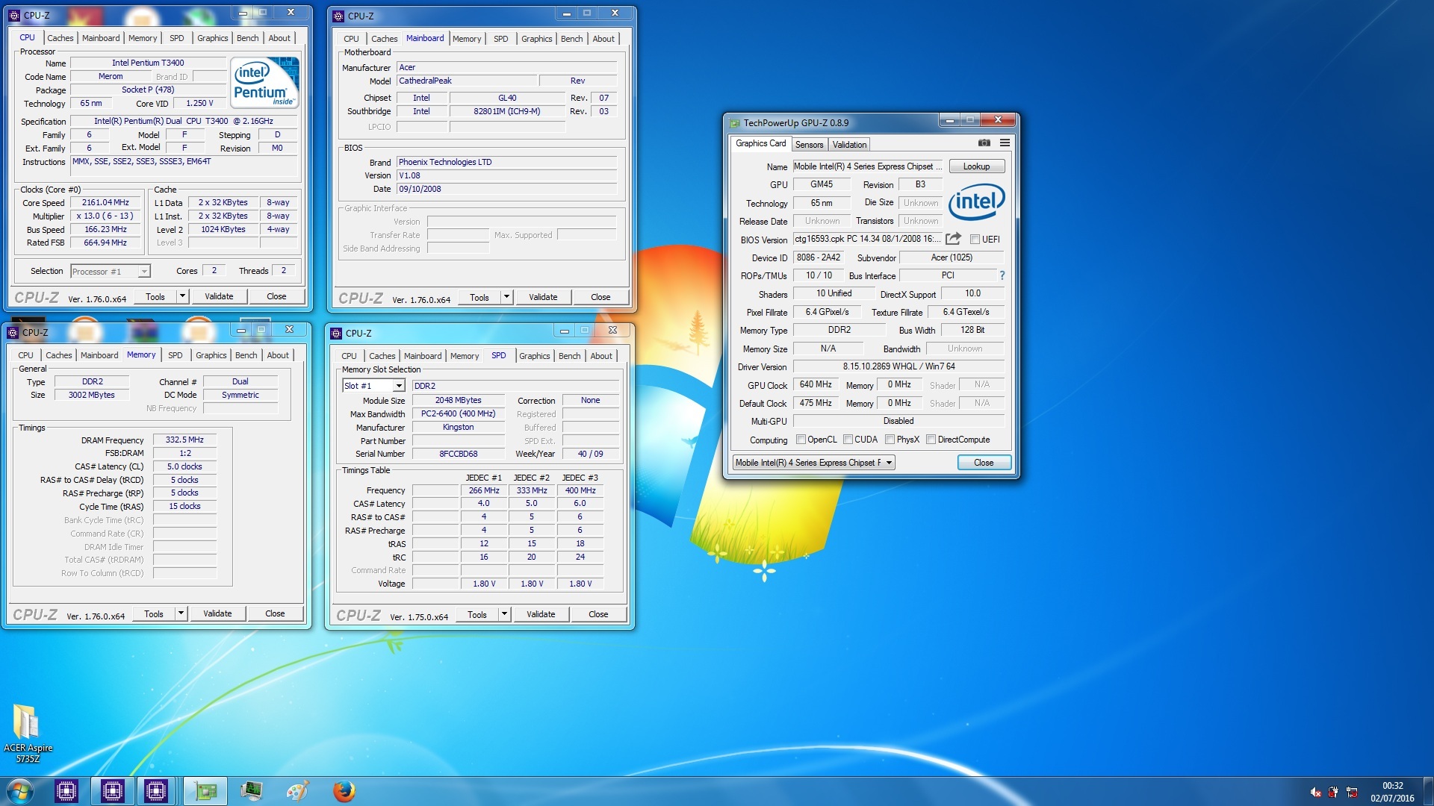Screen dimensions: 1434x806
Task: Click the Intel Pentium T3400 name value
Action: coord(148,63)
